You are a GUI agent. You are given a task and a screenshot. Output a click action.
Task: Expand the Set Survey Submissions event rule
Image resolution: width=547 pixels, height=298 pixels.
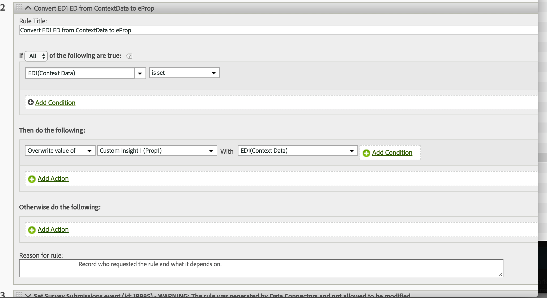tap(28, 295)
